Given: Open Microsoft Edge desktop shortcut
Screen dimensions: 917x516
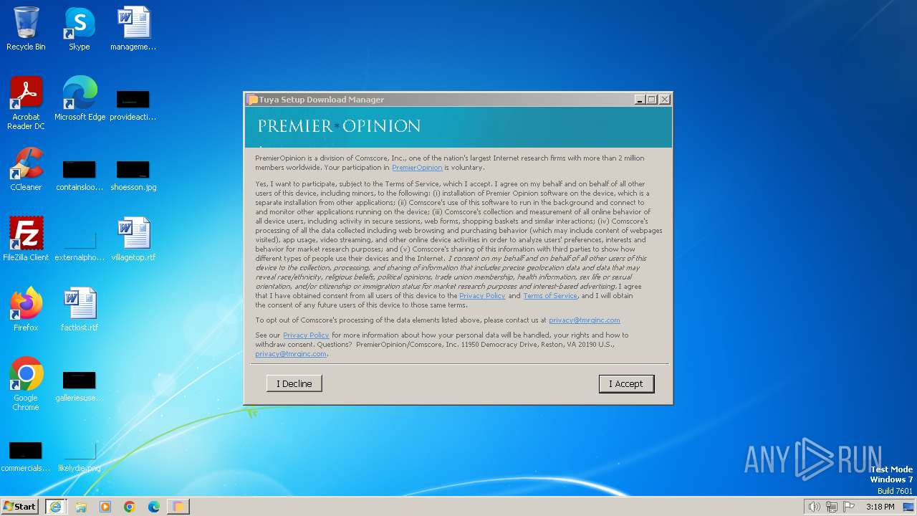Looking at the screenshot, I should pos(80,99).
